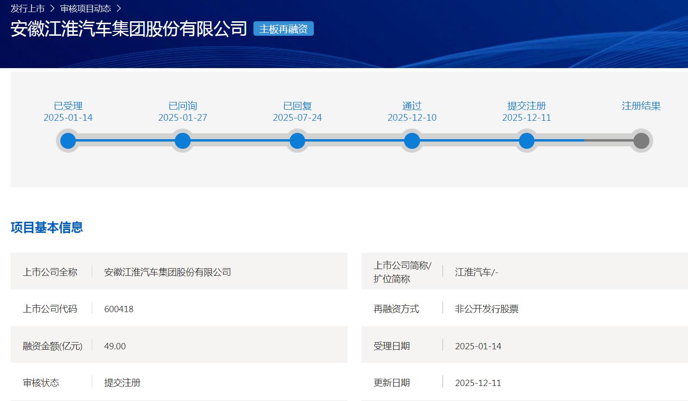Open the 审核项目动态 breadcrumb link
This screenshot has height=401, width=688.
85,8
